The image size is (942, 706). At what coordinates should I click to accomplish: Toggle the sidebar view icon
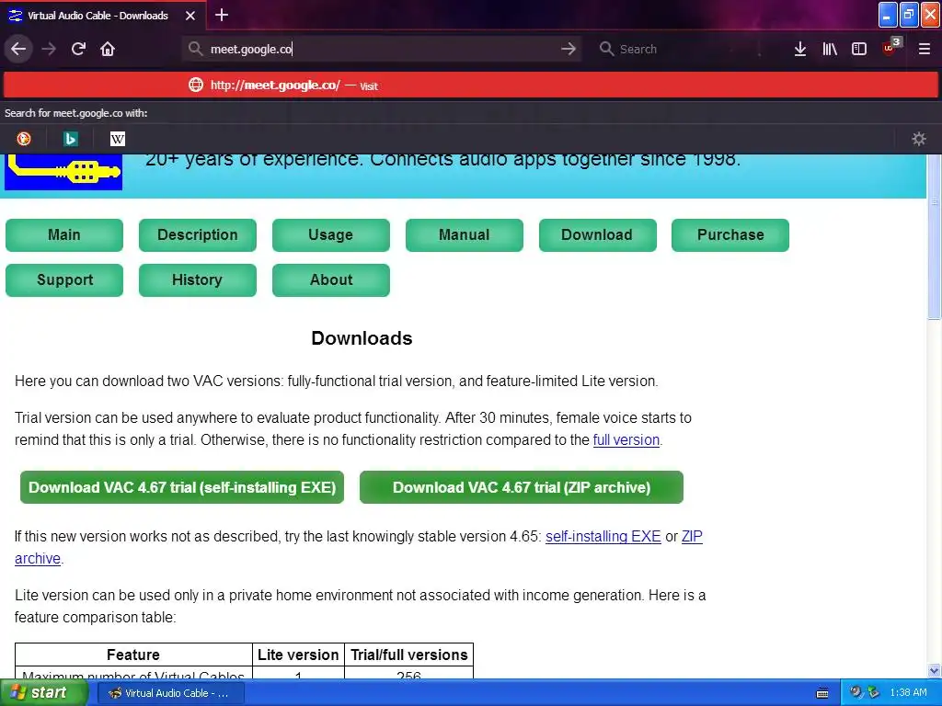(859, 50)
